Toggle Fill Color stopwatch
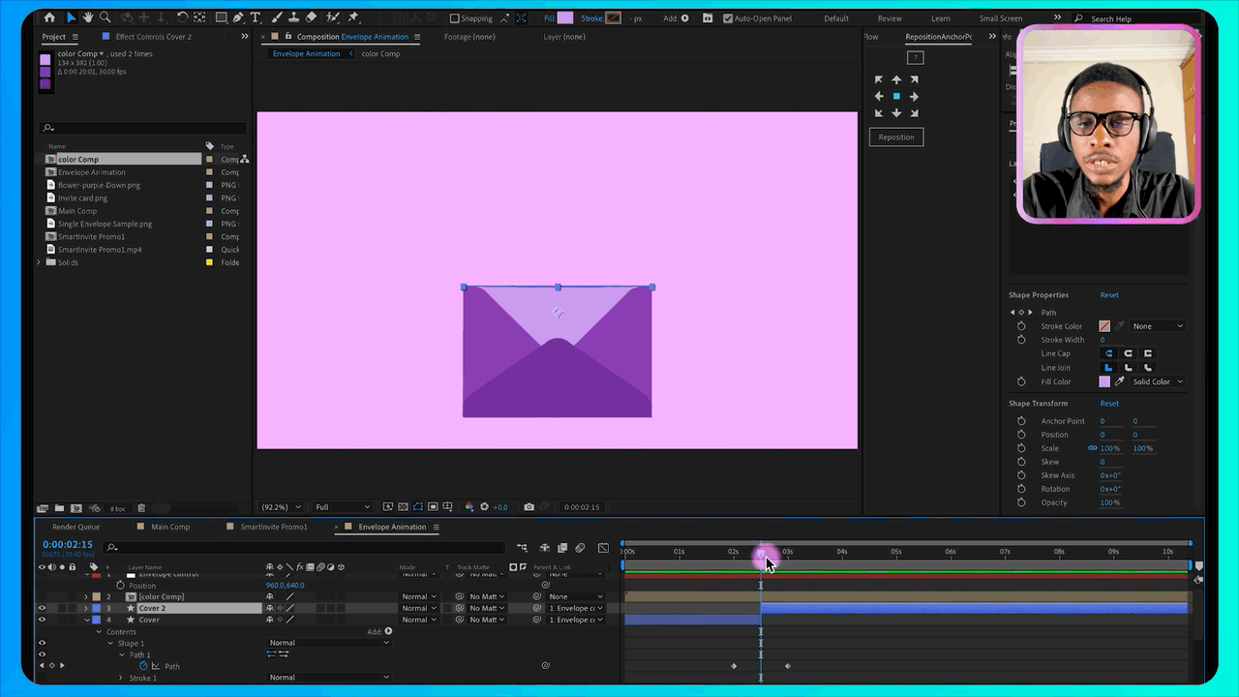1239x697 pixels. (1021, 381)
